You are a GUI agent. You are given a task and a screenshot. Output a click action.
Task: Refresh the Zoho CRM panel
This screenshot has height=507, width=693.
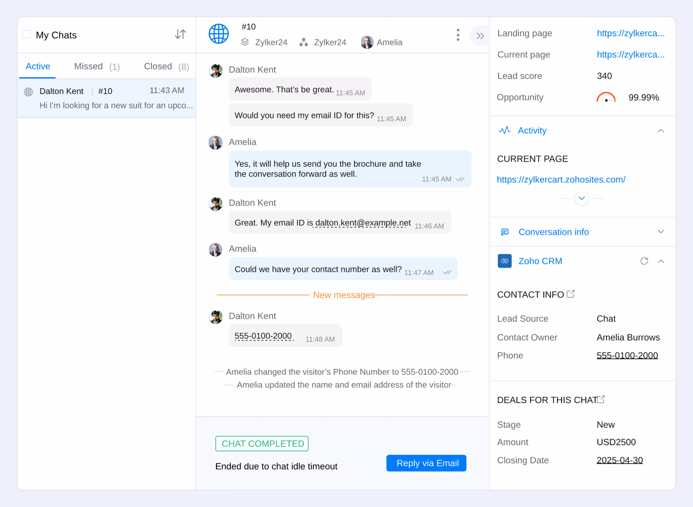644,261
